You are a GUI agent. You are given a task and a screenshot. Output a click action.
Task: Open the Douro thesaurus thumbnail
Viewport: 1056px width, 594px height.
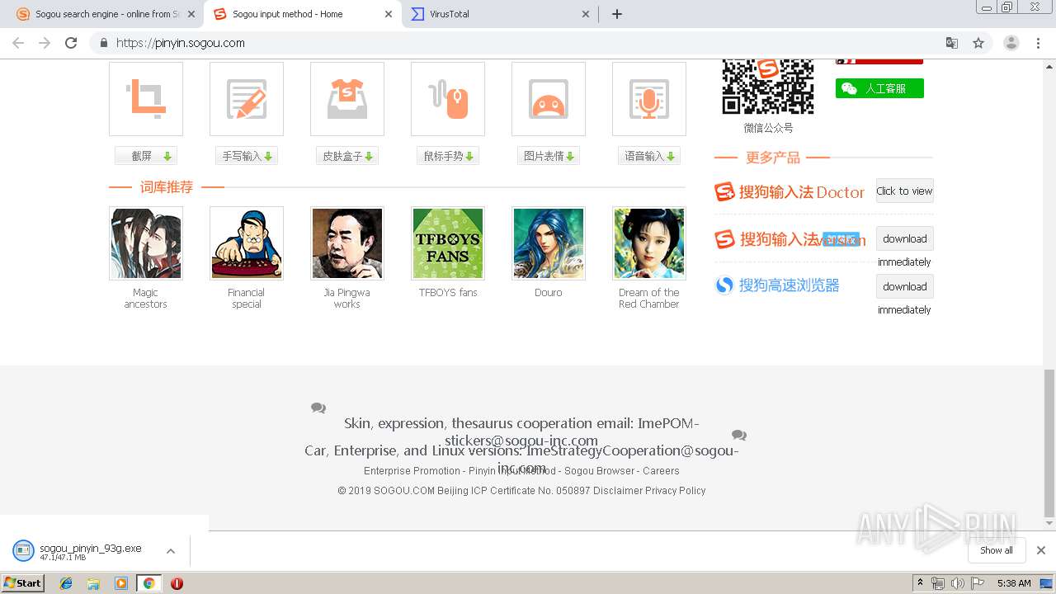(x=549, y=243)
